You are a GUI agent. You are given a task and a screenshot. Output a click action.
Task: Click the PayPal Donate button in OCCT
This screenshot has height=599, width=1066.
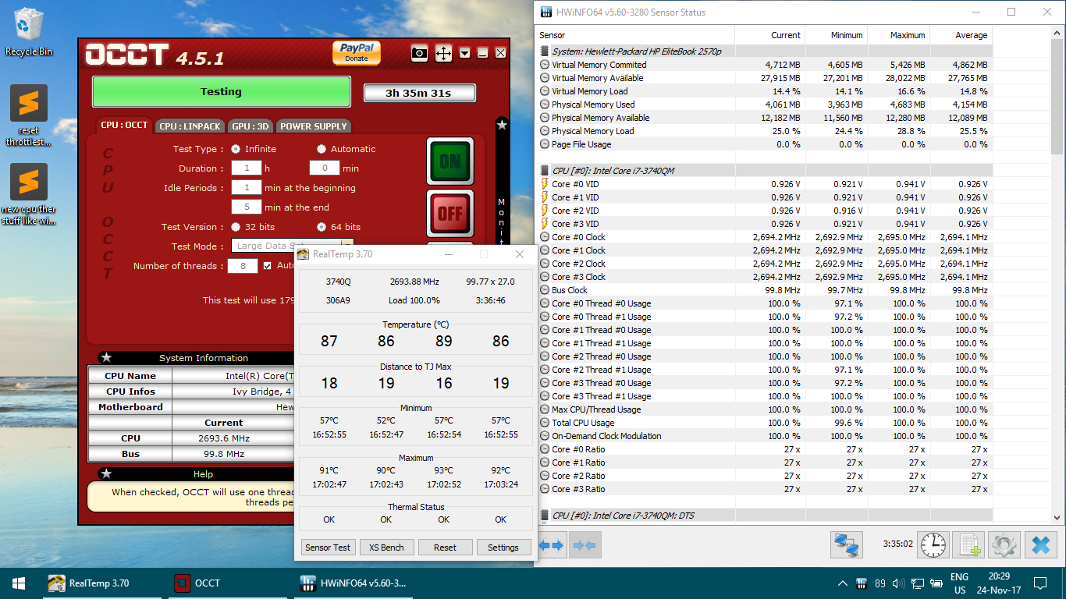tap(357, 52)
